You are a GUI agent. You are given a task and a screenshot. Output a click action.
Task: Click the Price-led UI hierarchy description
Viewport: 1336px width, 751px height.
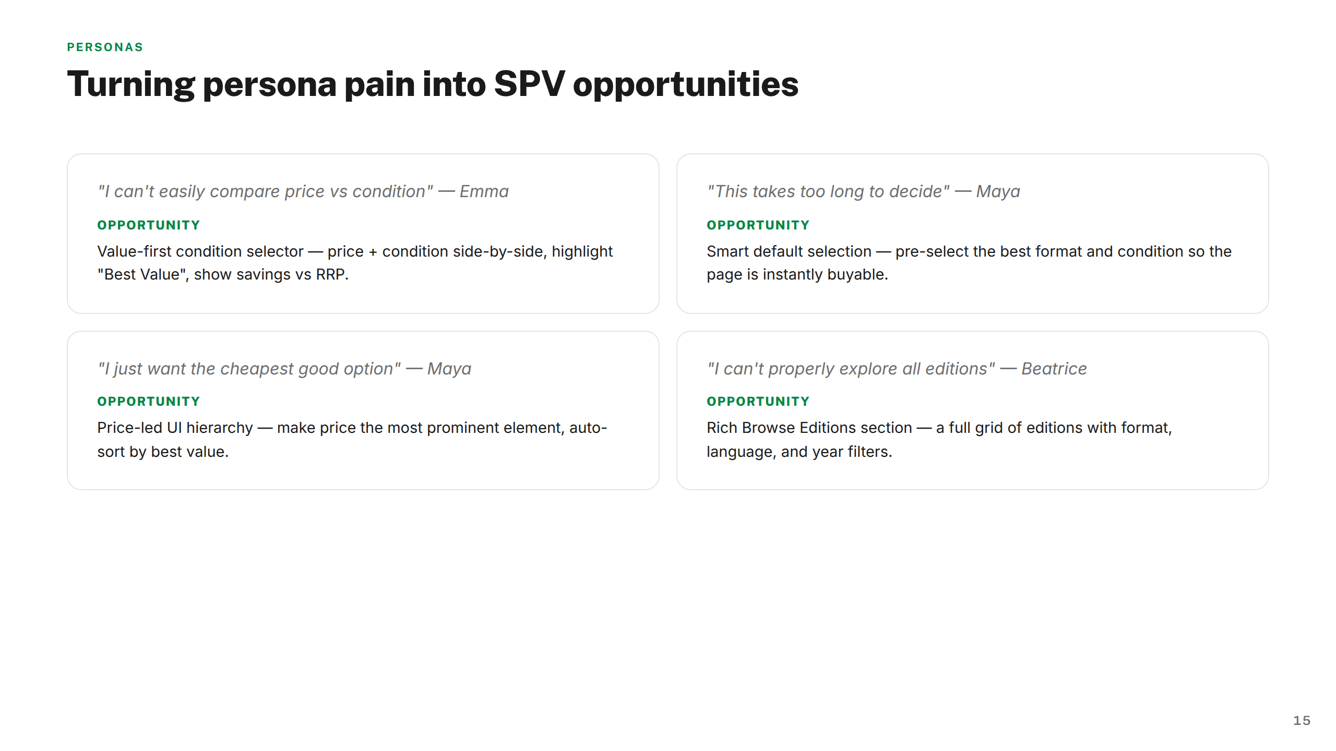coord(352,440)
